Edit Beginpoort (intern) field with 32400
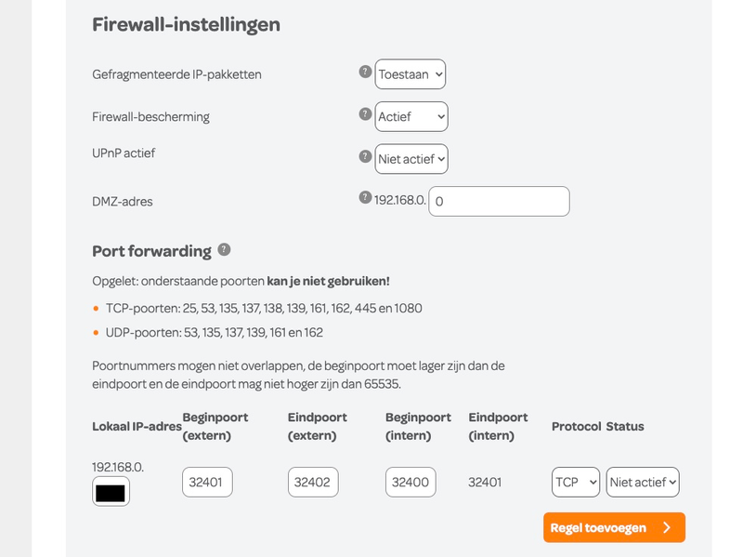Screen dimensions: 743x557 click(x=411, y=483)
